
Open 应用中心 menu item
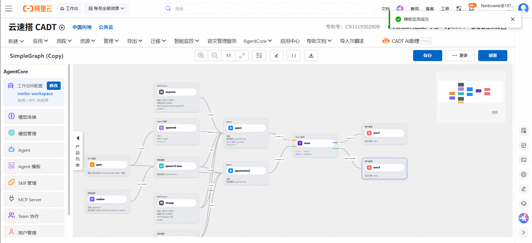(x=290, y=41)
